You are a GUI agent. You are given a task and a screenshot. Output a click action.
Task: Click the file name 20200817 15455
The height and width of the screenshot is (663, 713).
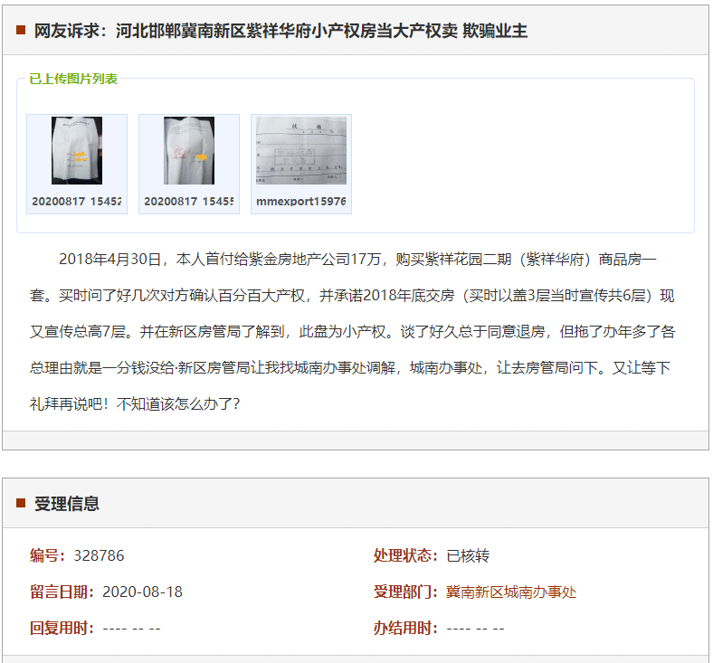click(x=189, y=201)
